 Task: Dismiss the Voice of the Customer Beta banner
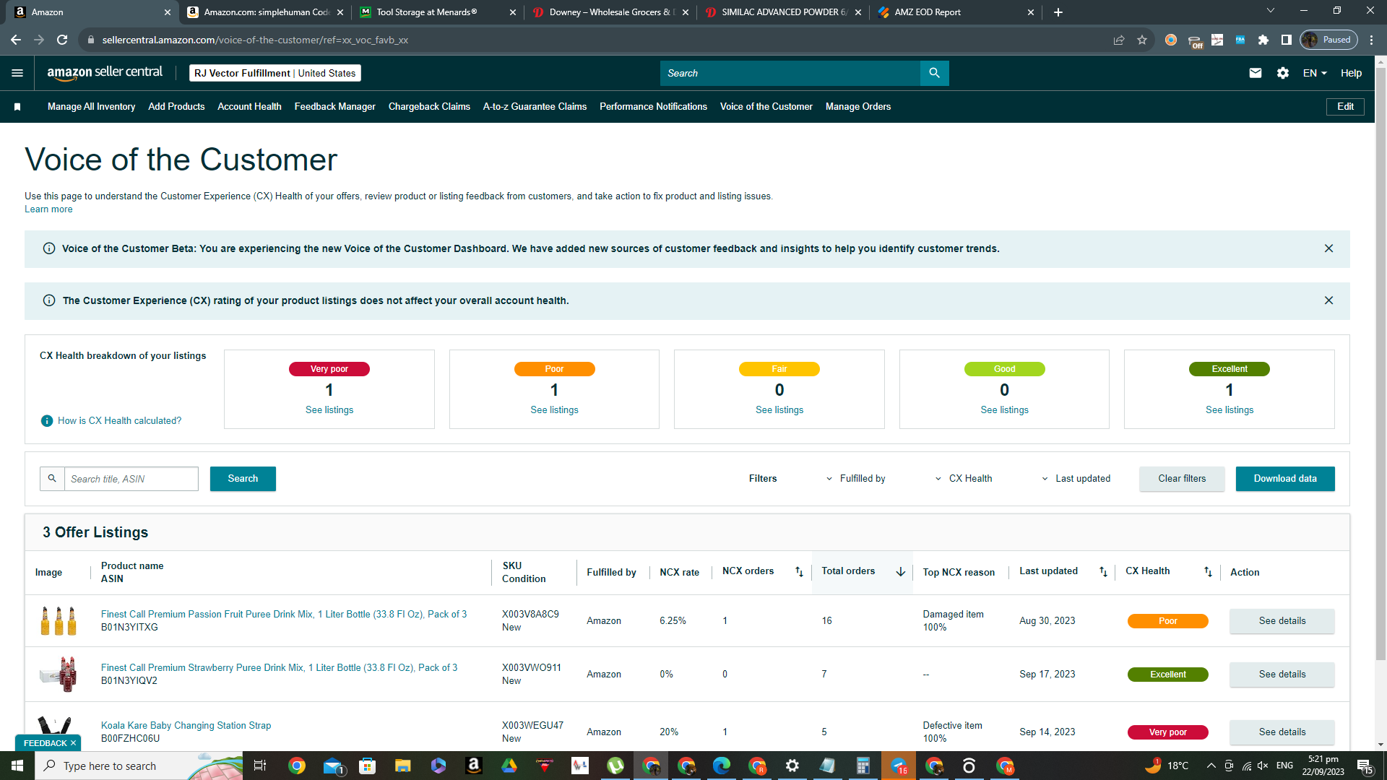tap(1328, 248)
